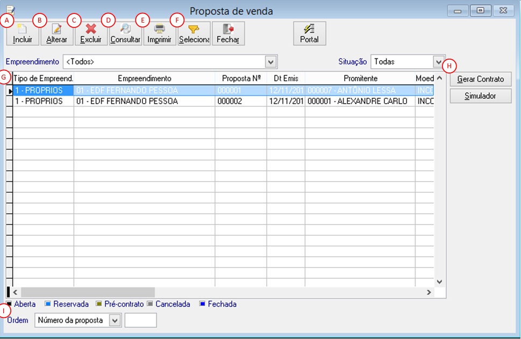This screenshot has width=521, height=339.
Task: Click the Gerar Contrato button
Action: click(x=481, y=79)
